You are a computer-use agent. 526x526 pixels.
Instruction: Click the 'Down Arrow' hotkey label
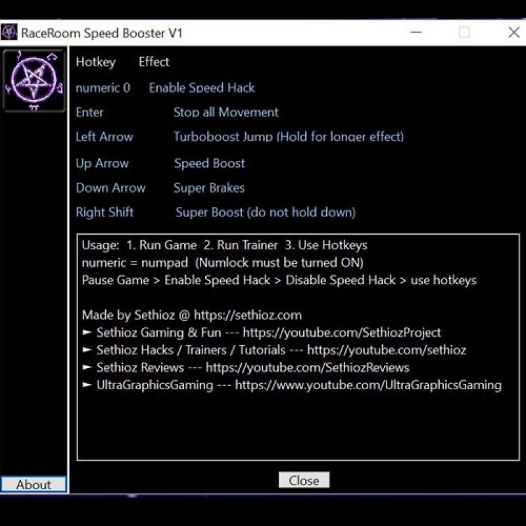pyautogui.click(x=110, y=188)
